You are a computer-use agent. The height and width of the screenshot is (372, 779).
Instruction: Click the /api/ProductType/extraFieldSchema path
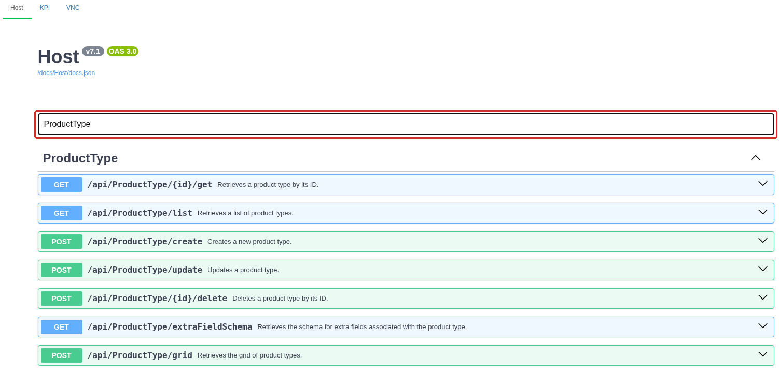pos(170,327)
